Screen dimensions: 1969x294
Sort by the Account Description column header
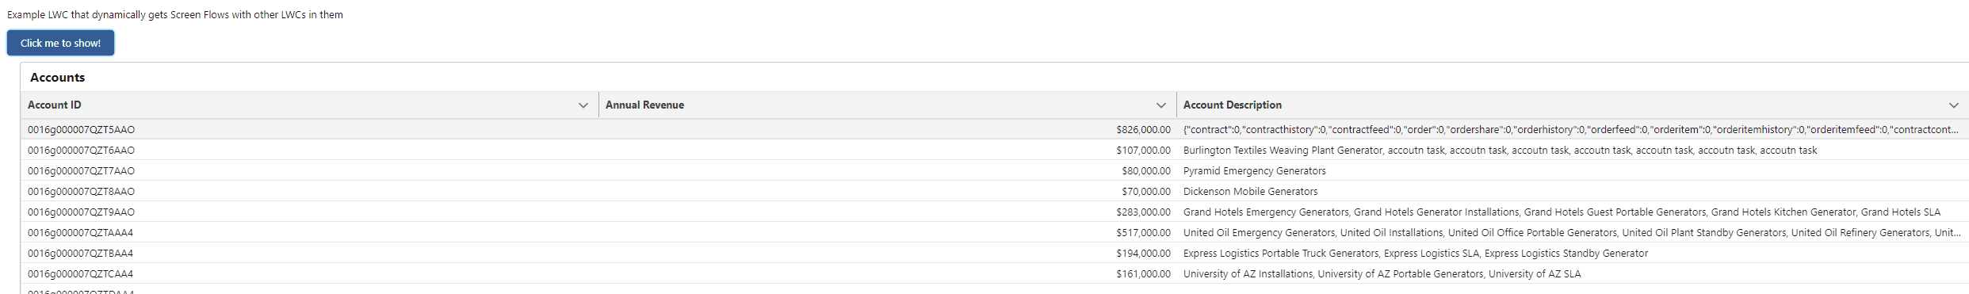click(1232, 105)
